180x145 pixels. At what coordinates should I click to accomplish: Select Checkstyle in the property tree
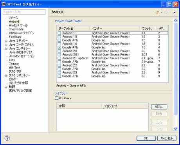coord(16,29)
